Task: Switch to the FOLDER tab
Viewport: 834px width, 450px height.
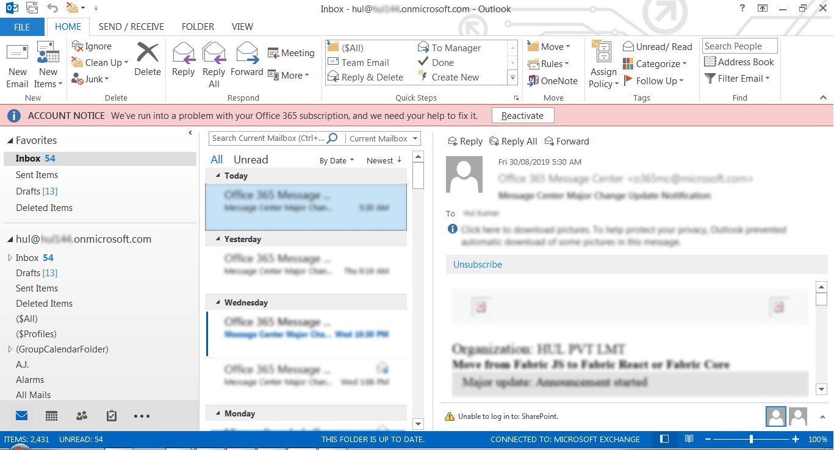Action: coord(198,27)
